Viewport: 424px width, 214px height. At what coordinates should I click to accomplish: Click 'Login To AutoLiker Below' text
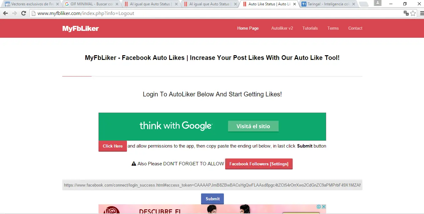[212, 94]
